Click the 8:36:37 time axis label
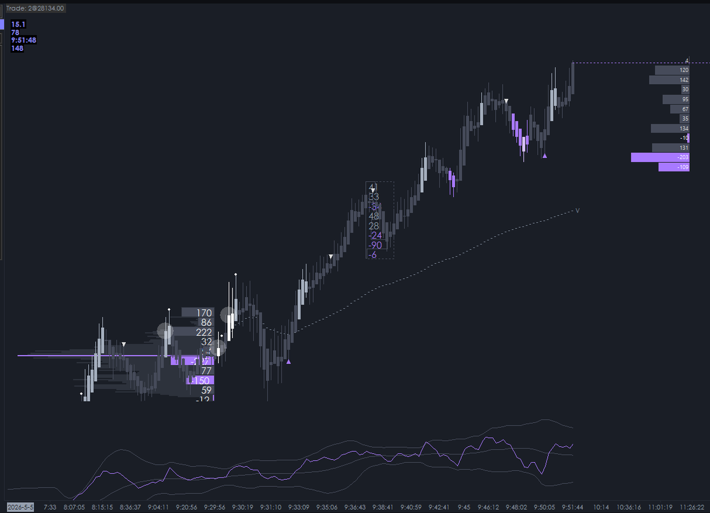The height and width of the screenshot is (513, 710). pos(130,507)
